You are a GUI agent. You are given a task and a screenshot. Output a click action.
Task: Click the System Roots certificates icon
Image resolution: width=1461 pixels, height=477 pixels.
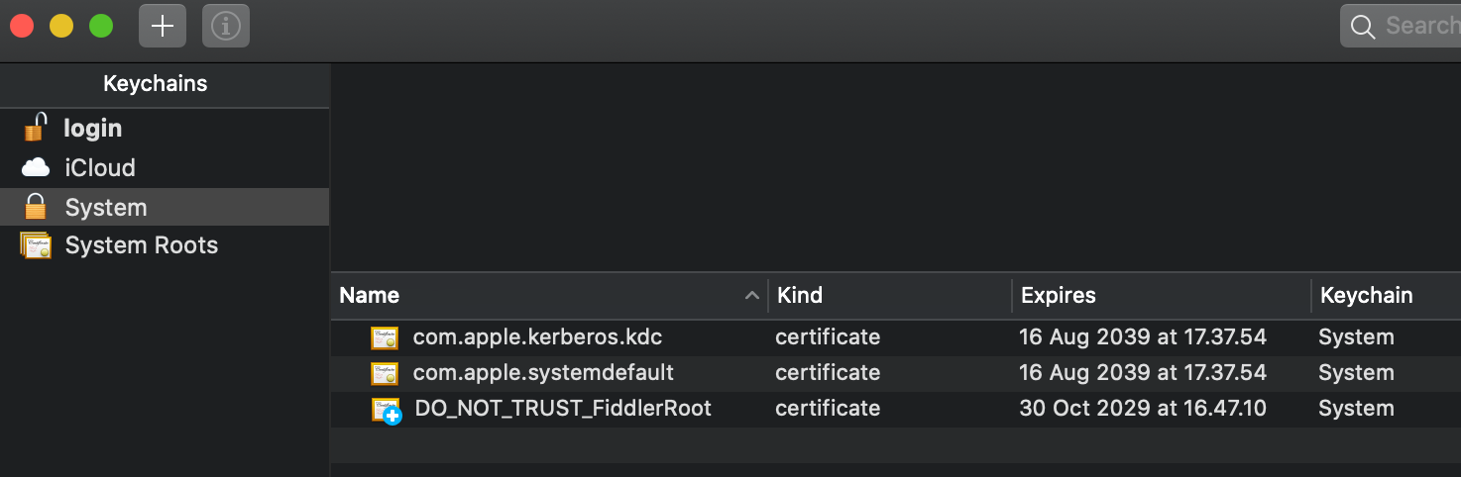tap(36, 245)
